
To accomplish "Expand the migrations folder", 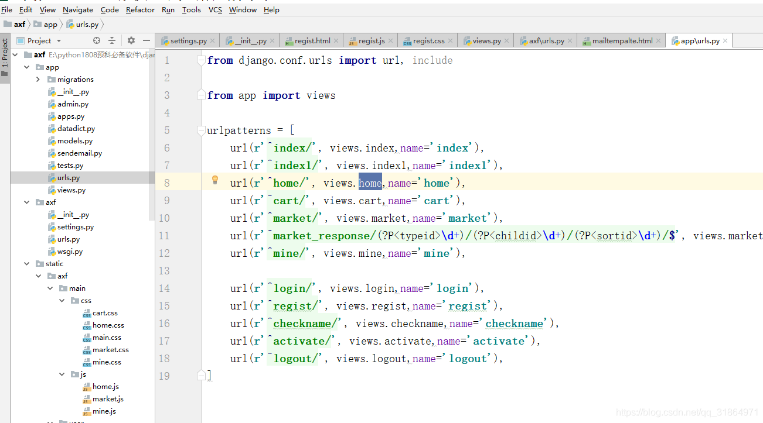I will [38, 79].
